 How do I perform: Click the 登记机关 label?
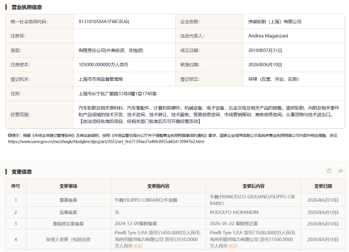point(20,79)
